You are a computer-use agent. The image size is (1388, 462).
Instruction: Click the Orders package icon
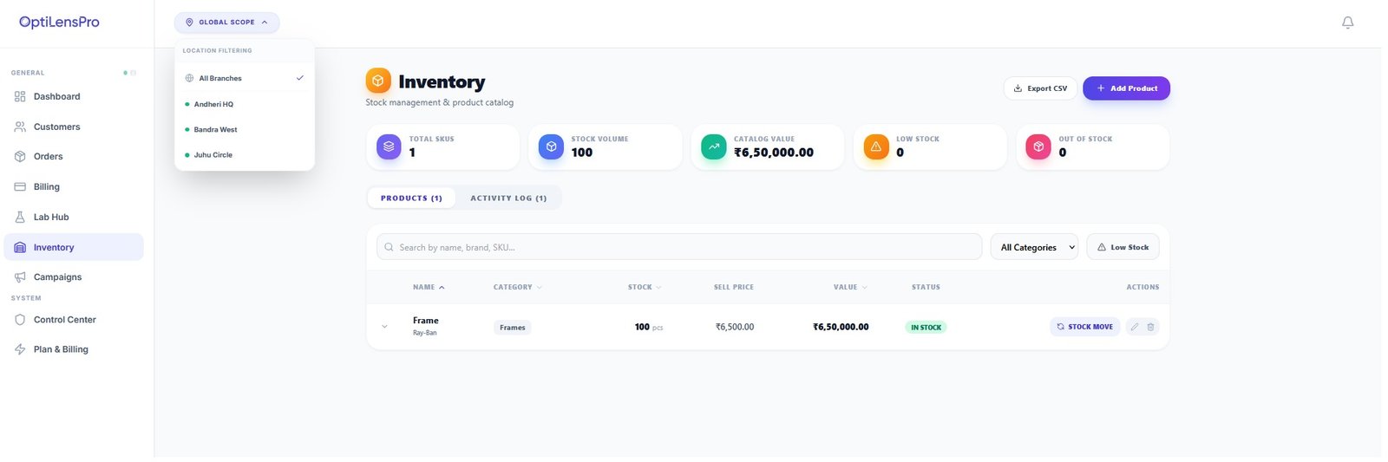(x=20, y=156)
